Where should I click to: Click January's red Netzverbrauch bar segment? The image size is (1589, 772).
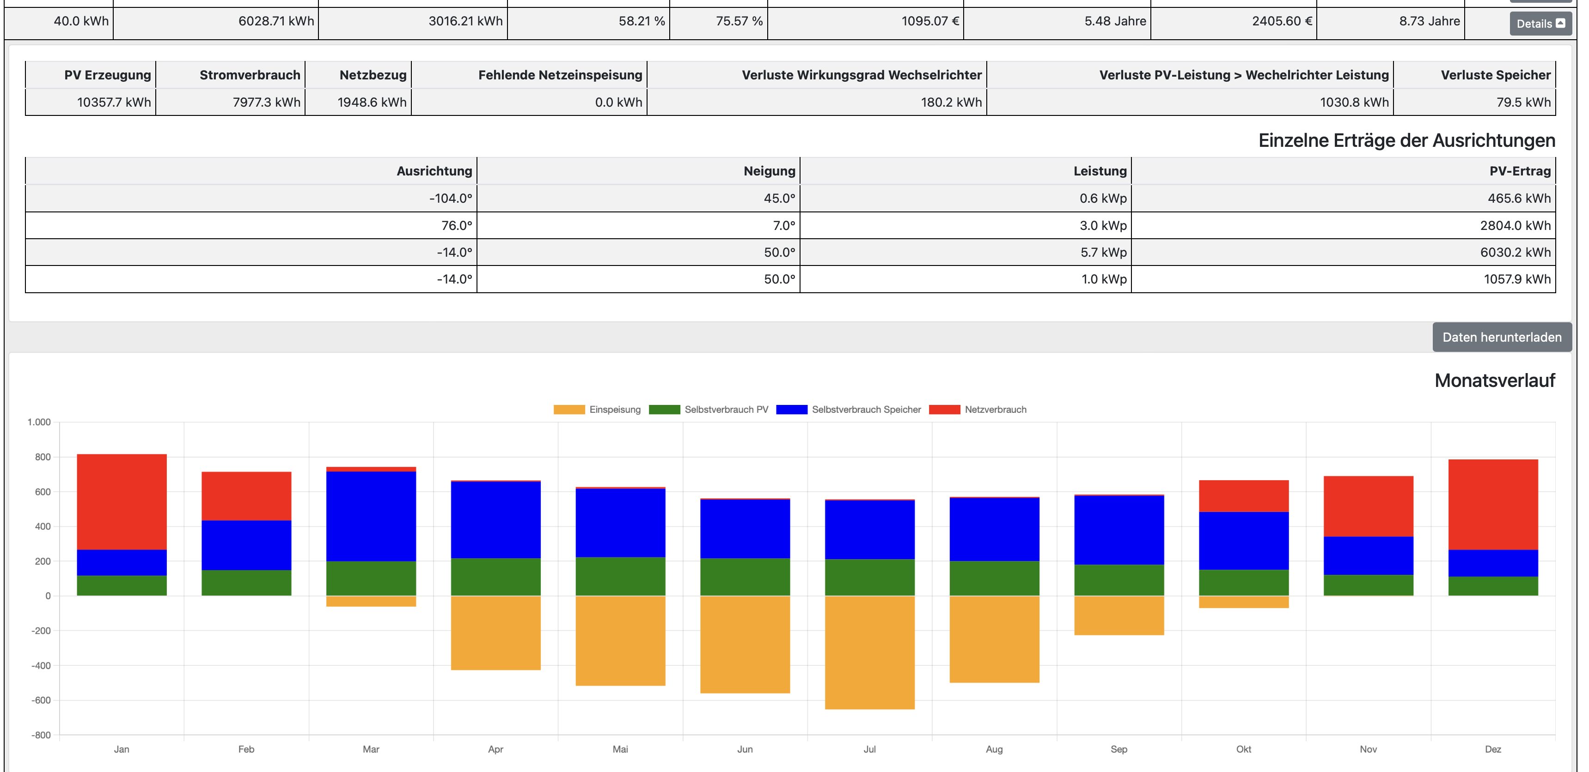pyautogui.click(x=122, y=501)
